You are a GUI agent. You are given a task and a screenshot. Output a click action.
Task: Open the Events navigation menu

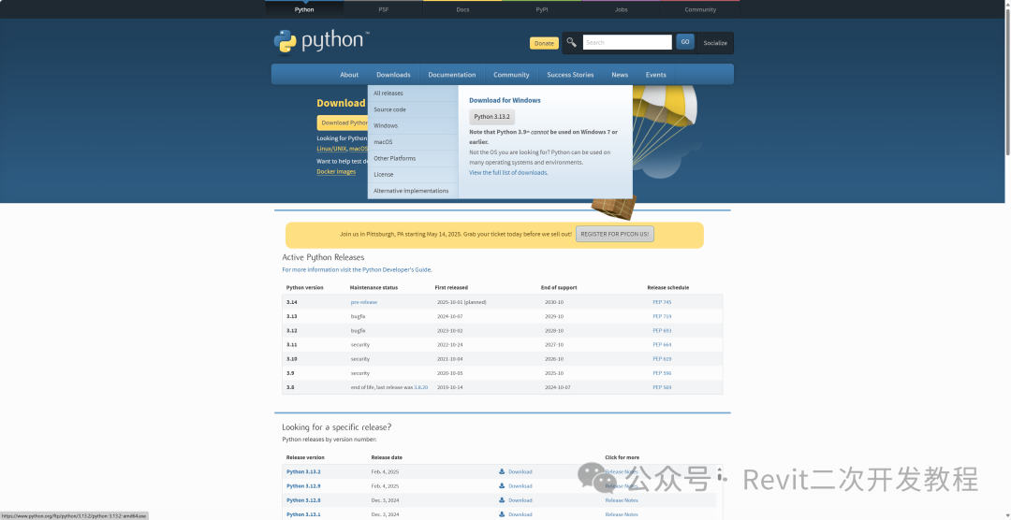point(655,75)
